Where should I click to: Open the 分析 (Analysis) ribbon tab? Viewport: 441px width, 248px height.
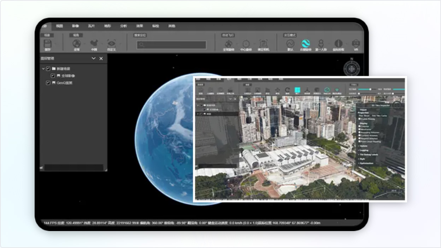coord(123,26)
